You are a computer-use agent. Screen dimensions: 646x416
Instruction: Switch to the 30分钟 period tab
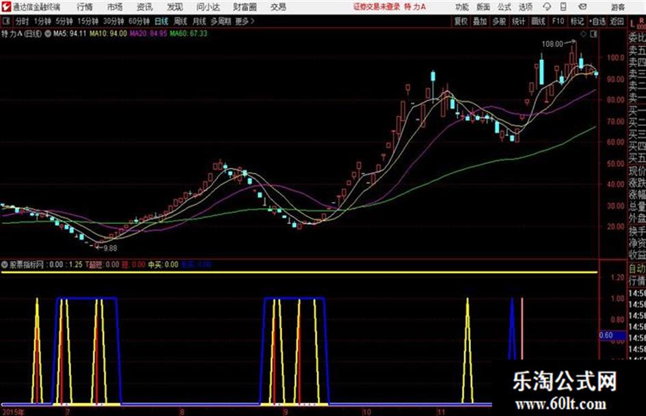(x=113, y=21)
